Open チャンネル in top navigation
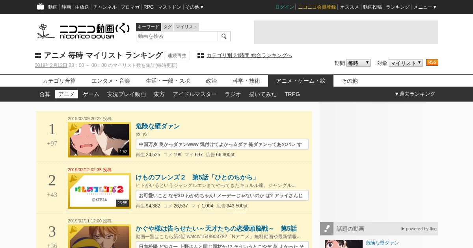The height and width of the screenshot is (248, 473). click(x=105, y=7)
